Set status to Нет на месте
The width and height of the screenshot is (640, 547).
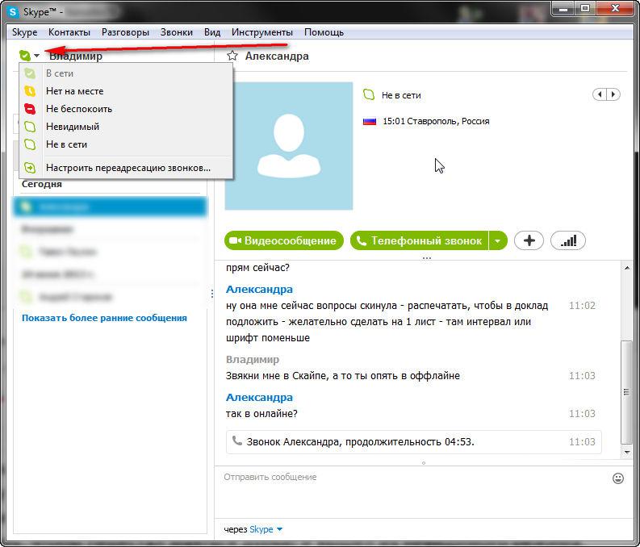[x=126, y=91]
